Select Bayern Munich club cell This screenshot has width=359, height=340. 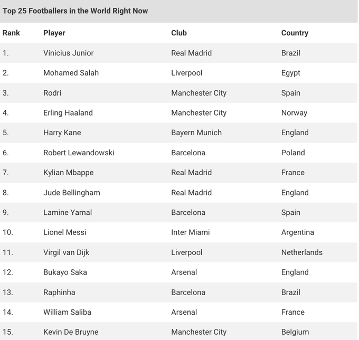(x=196, y=133)
